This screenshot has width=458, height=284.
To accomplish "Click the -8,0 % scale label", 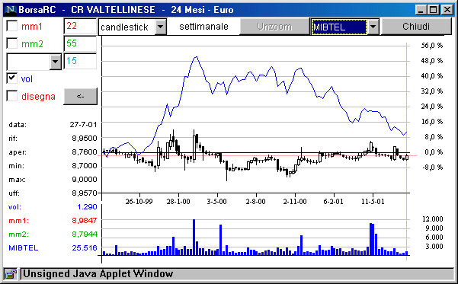I will coord(432,168).
